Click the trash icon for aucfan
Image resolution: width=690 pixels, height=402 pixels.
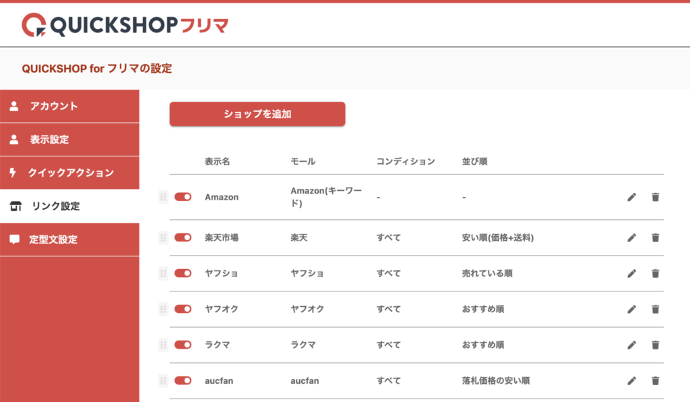655,380
